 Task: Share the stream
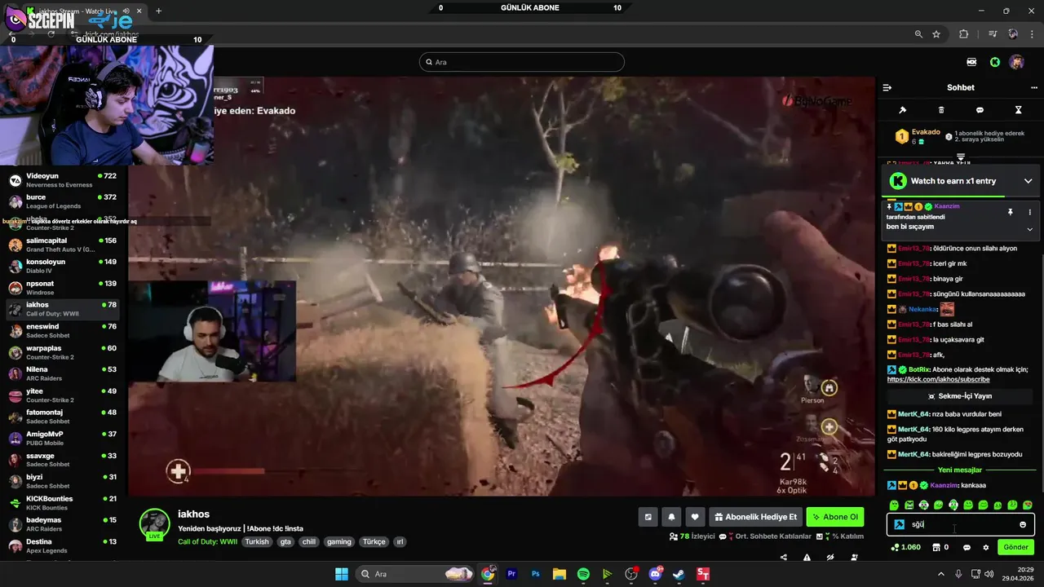(x=784, y=558)
